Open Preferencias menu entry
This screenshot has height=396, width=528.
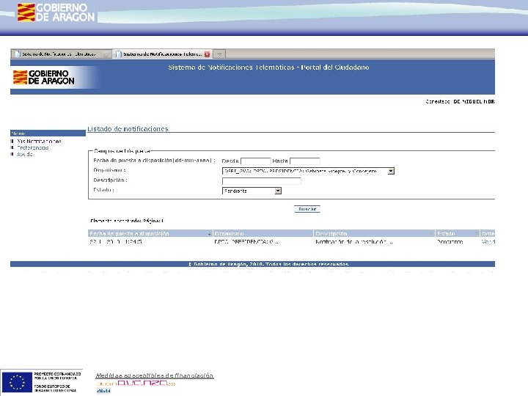point(33,147)
